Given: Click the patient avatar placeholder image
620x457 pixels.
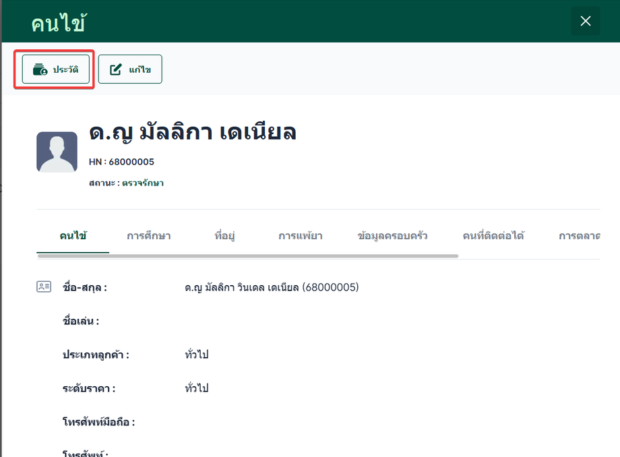Looking at the screenshot, I should tap(57, 152).
